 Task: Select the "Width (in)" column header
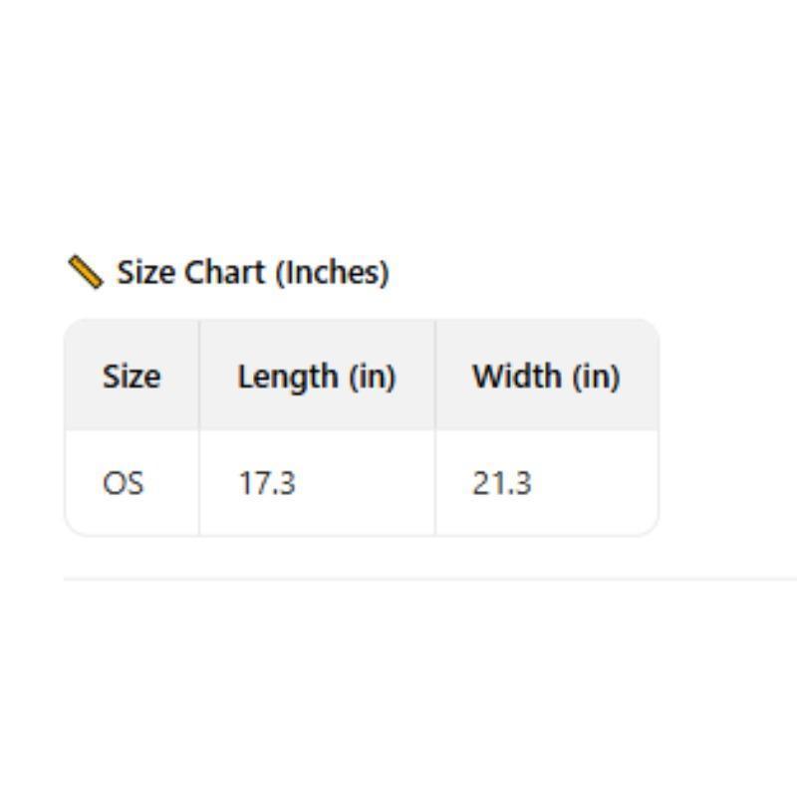pos(546,377)
